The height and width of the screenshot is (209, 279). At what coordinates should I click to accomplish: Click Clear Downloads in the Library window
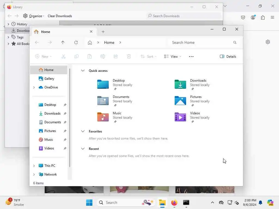point(60,16)
